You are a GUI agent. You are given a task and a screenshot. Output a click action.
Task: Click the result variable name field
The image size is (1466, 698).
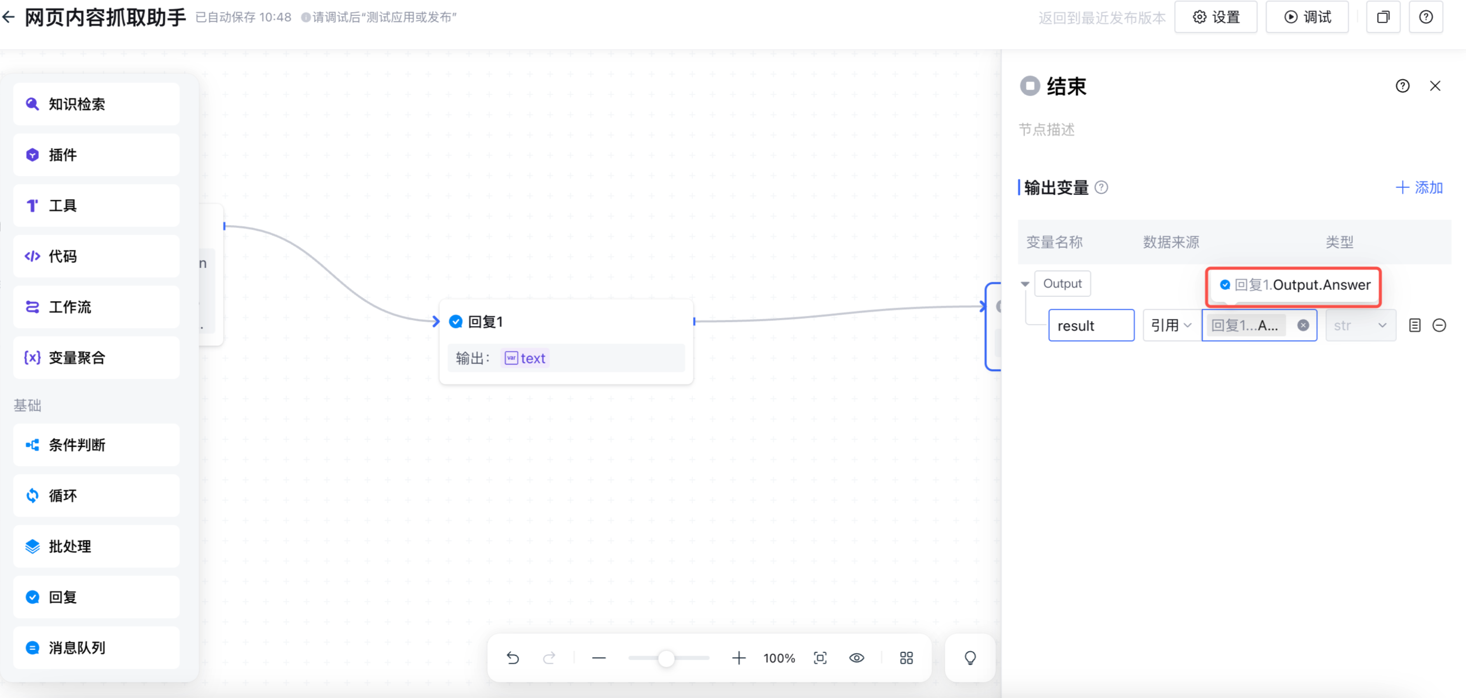pos(1091,326)
